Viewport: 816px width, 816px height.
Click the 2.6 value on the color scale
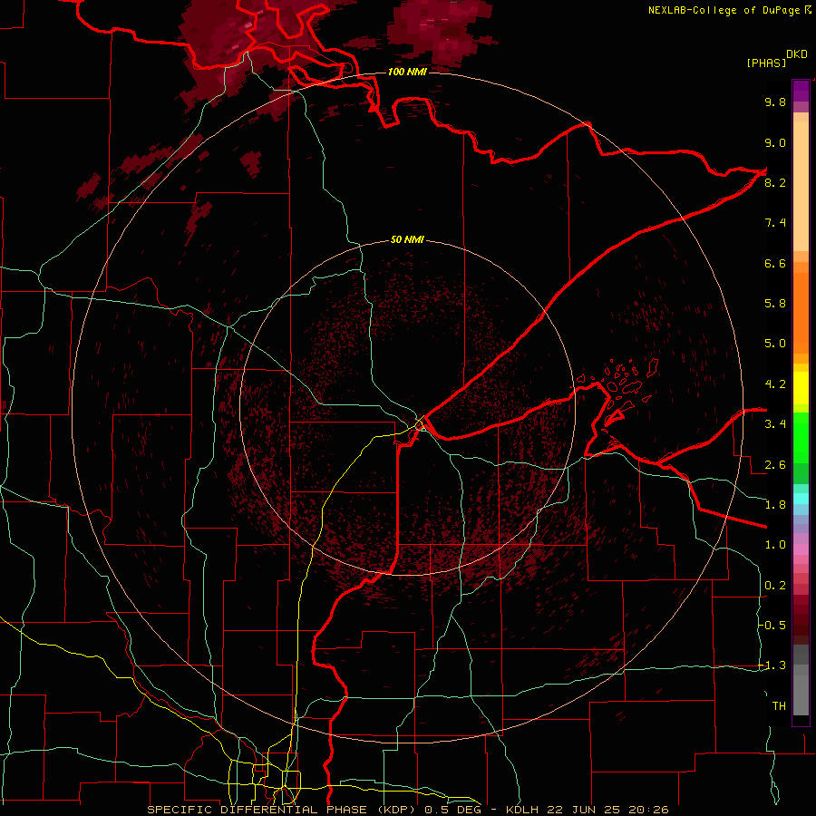click(775, 464)
